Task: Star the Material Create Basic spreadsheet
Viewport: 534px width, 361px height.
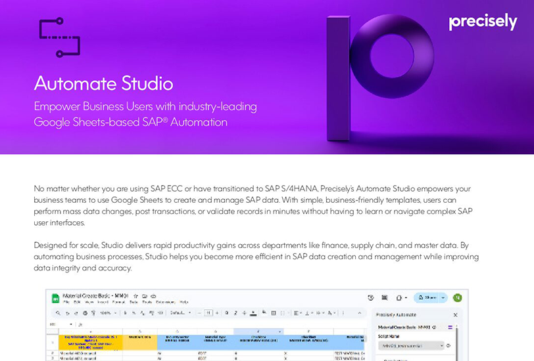Action: click(135, 296)
